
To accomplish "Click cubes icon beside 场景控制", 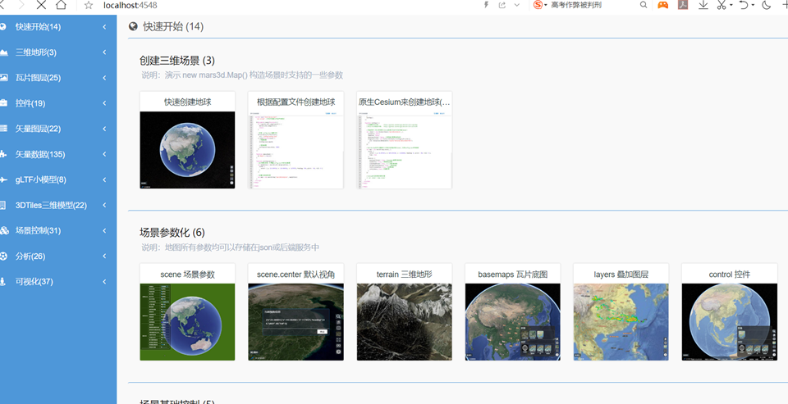I will [4, 230].
